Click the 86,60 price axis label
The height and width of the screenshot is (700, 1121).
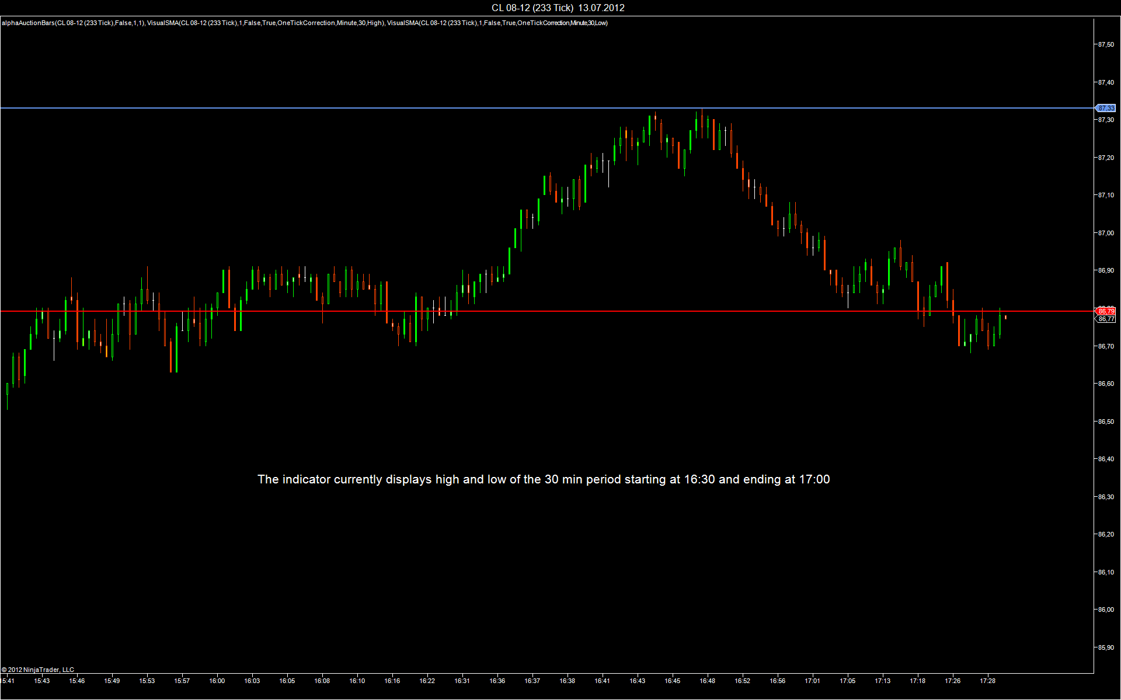(x=1106, y=384)
